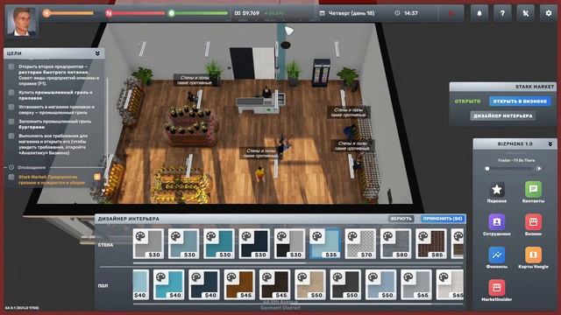Open the notifications bell
This screenshot has height=315, width=561.
pos(479,13)
